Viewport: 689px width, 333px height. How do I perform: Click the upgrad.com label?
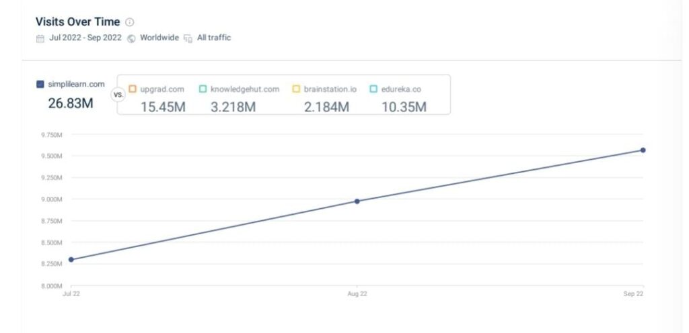162,89
